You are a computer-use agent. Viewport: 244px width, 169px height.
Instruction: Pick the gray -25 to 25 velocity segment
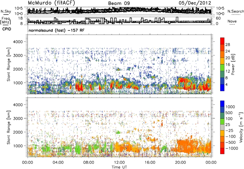222,127
